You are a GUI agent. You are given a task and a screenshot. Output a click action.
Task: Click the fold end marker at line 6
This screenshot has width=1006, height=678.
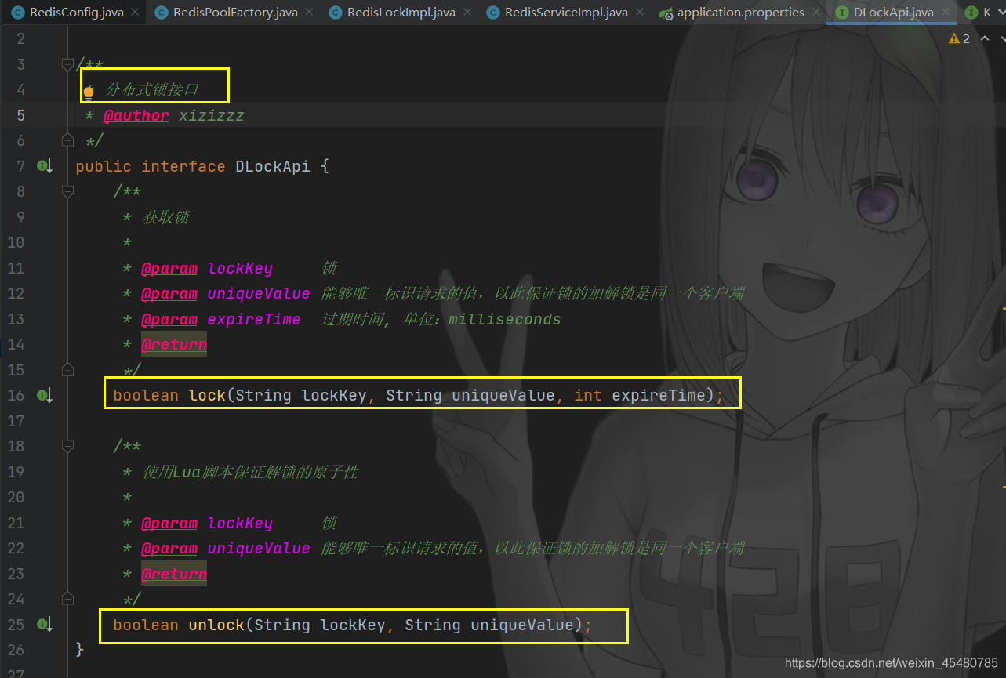point(67,140)
